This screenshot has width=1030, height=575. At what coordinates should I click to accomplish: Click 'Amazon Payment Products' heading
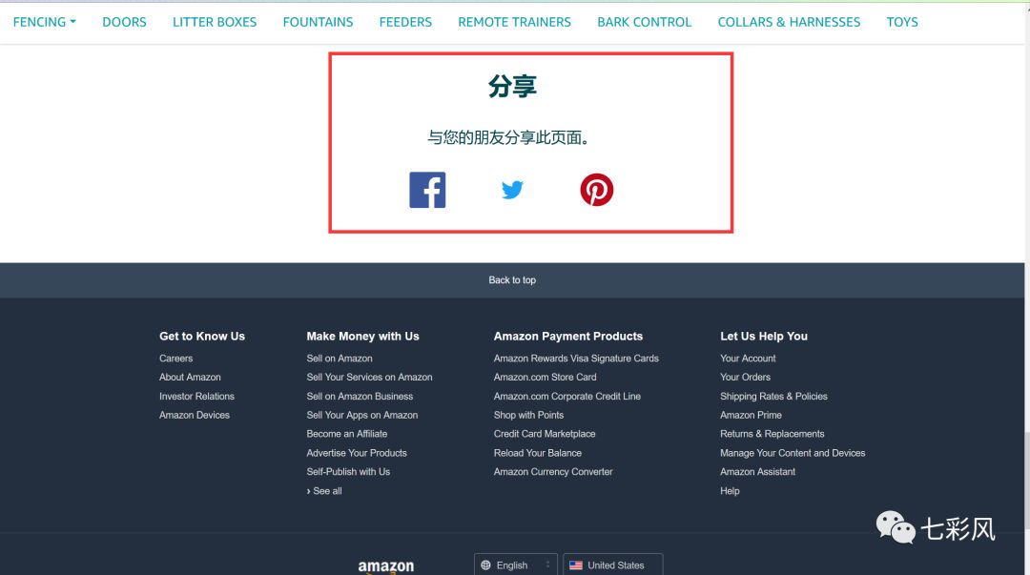tap(568, 336)
